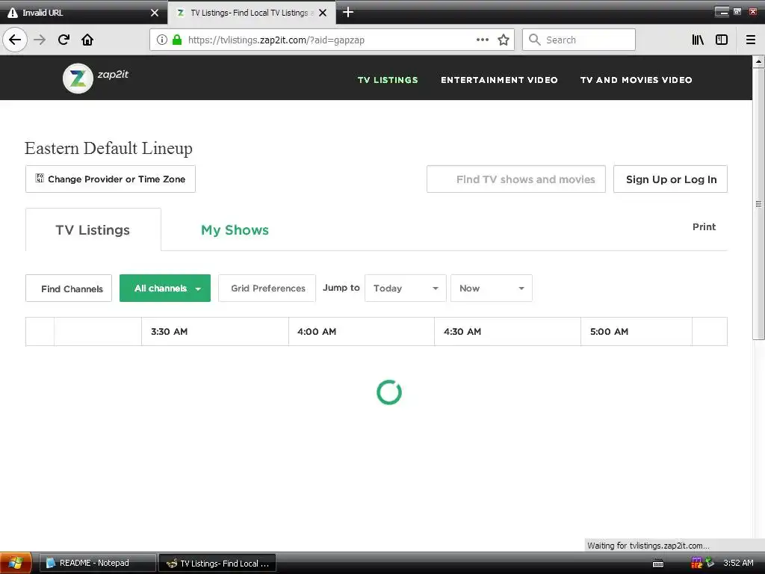This screenshot has width=765, height=574.
Task: Click Sign Up or Log In
Action: 670,179
